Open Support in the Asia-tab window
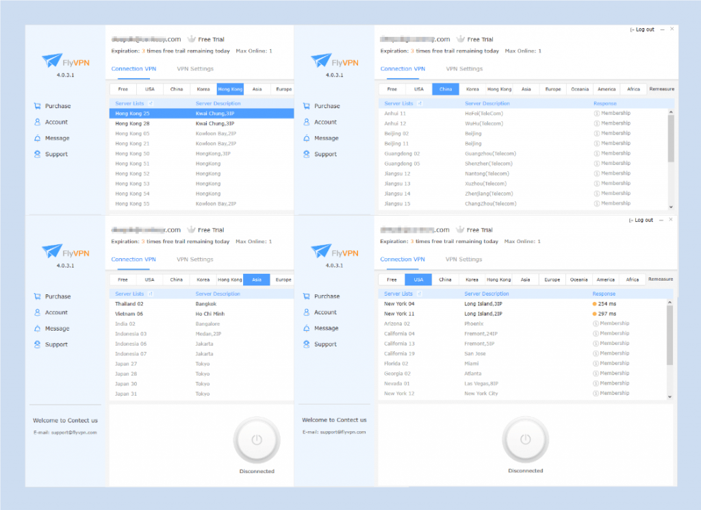Viewport: 701px width, 510px height. [x=51, y=344]
